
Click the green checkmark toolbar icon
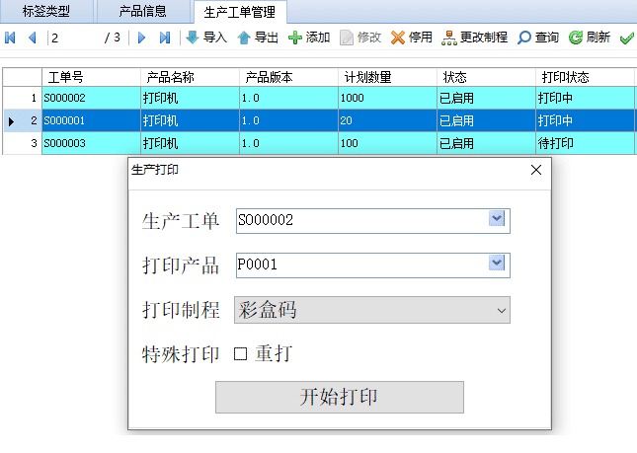pyautogui.click(x=627, y=38)
